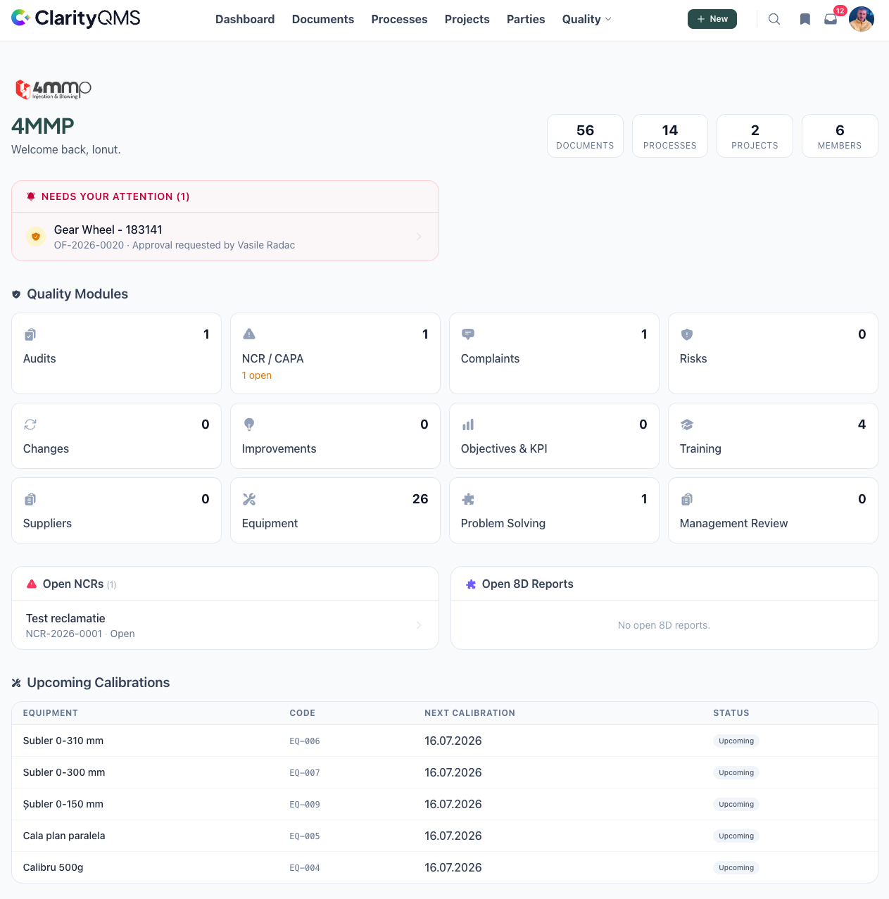
Task: Open the inbox with 12 notifications
Action: [x=831, y=19]
